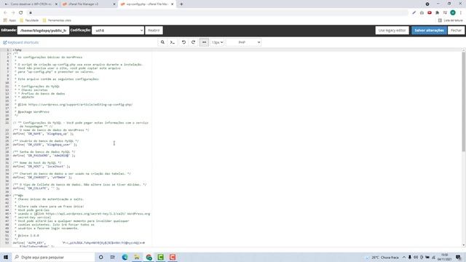Open the Windows Start menu
The image size is (466, 262).
(x=6, y=257)
